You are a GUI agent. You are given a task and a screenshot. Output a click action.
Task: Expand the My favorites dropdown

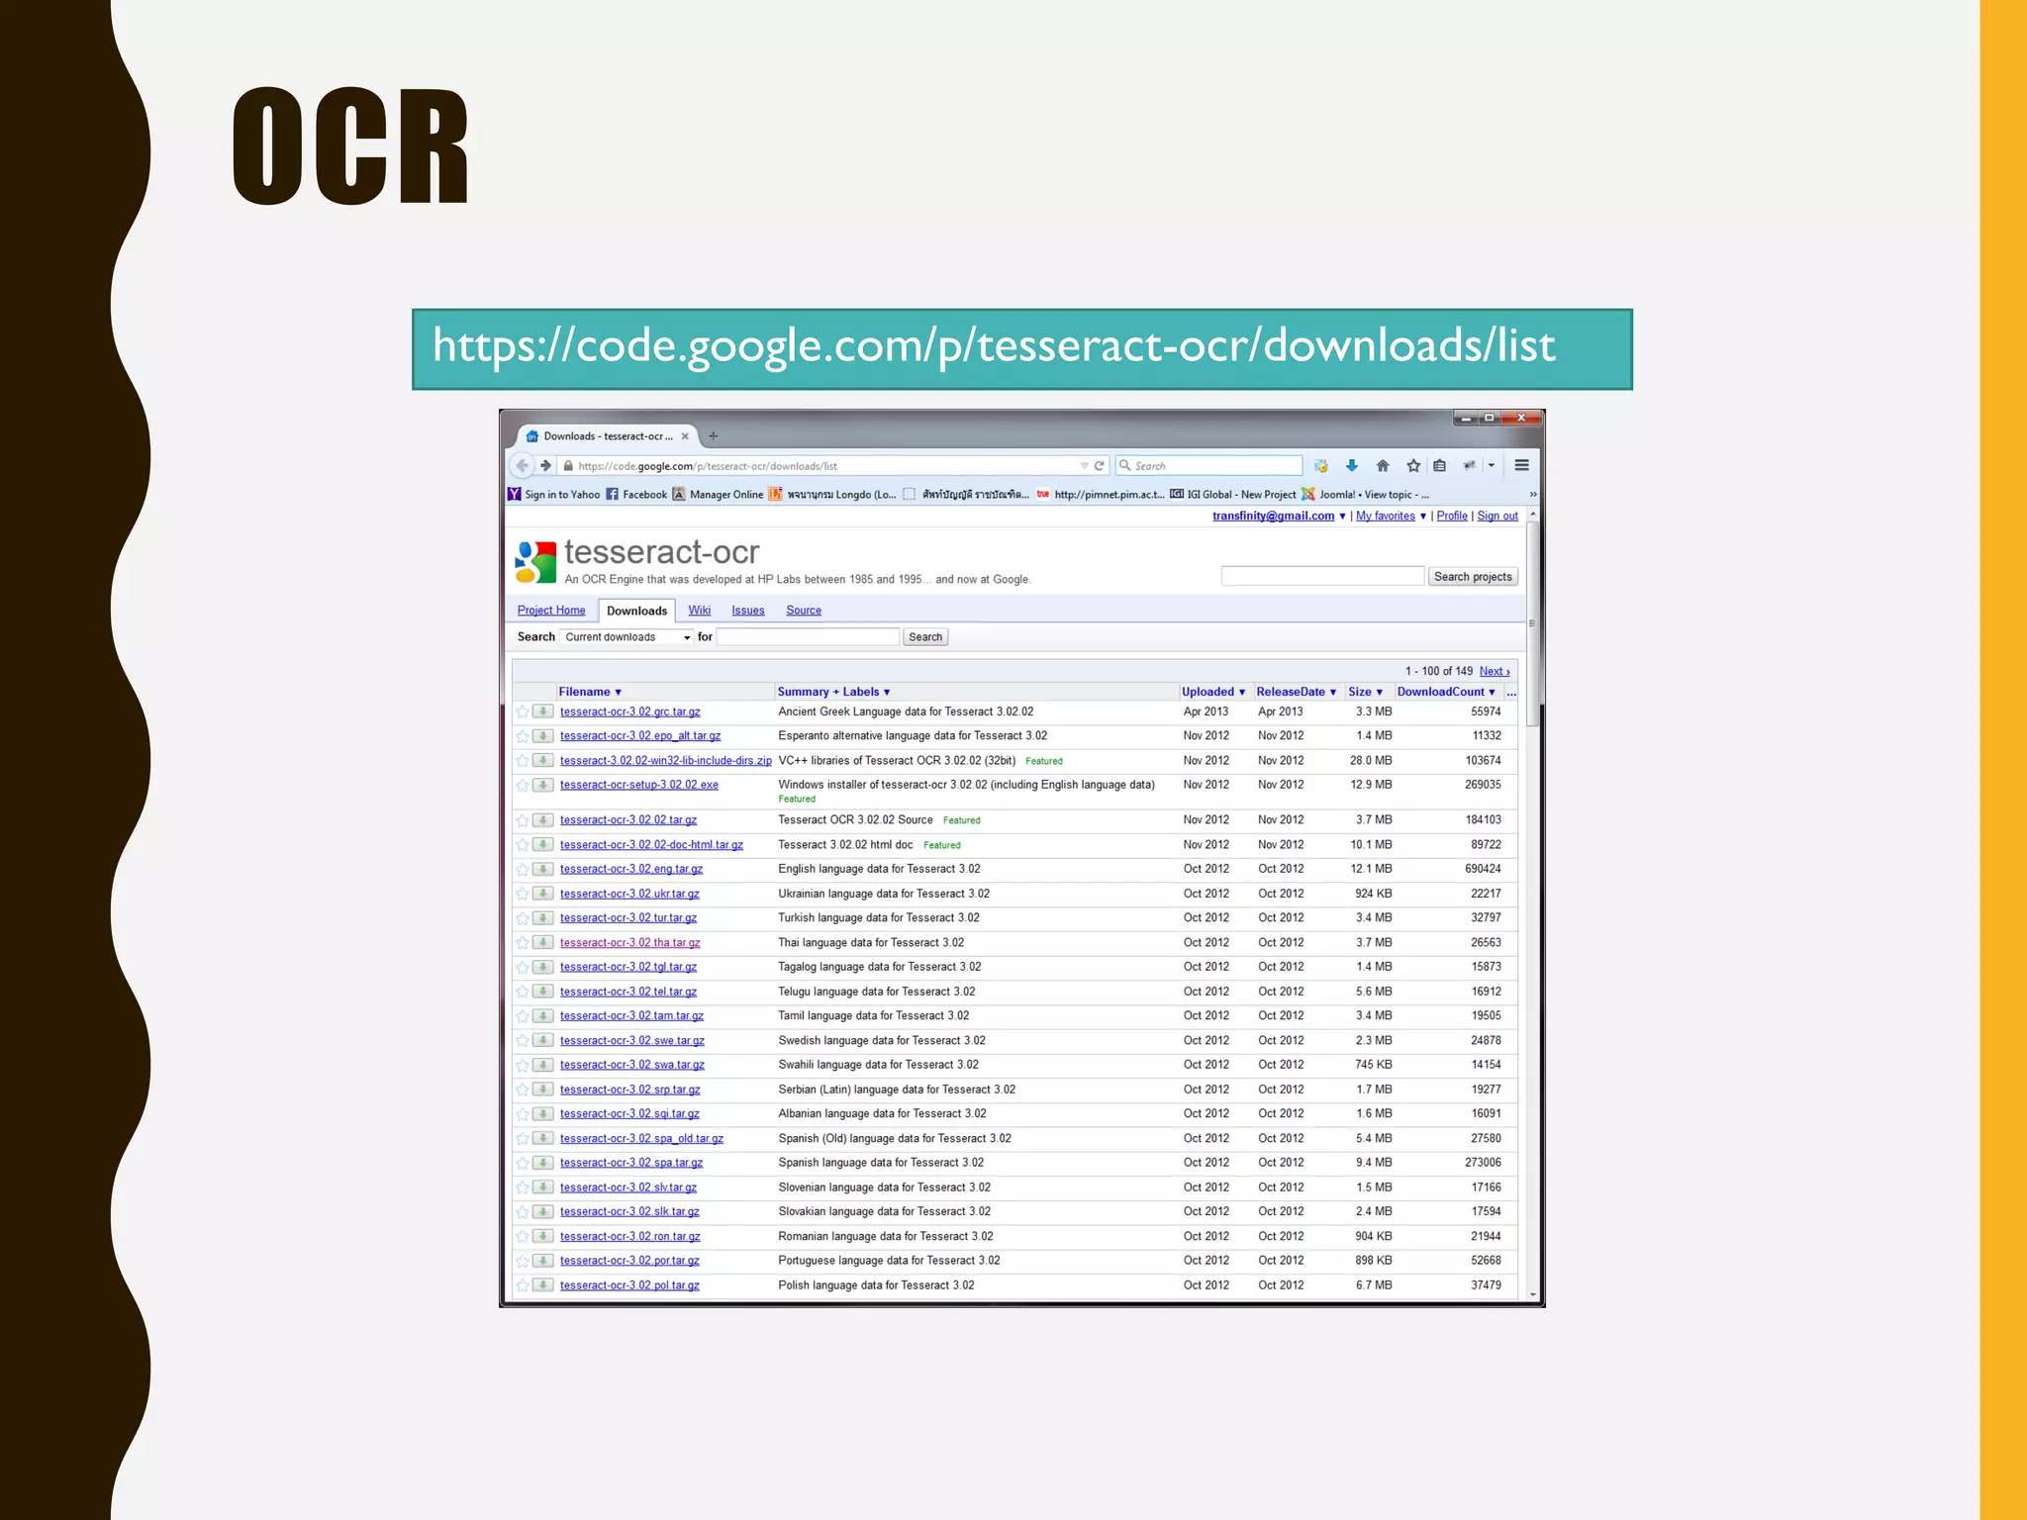coord(1423,517)
